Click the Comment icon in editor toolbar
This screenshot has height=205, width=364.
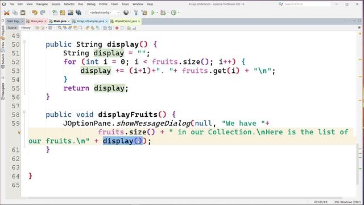129,28
